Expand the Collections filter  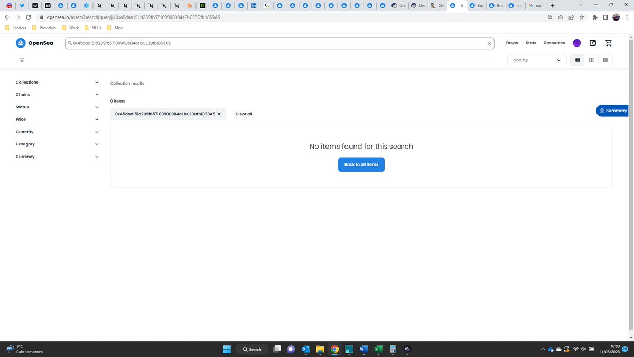57,83
